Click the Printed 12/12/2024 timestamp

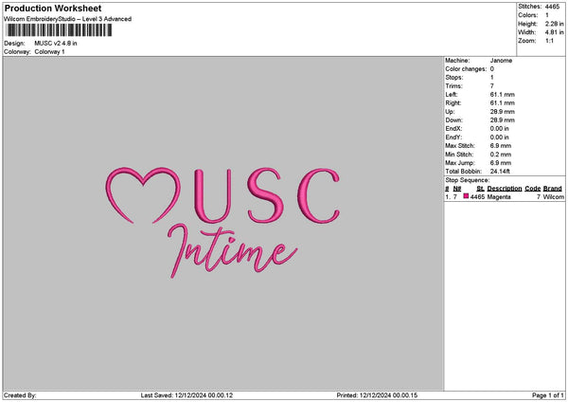(x=377, y=395)
